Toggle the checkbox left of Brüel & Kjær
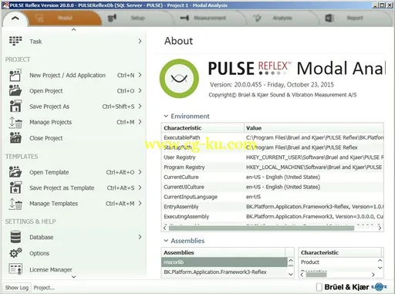This screenshot has height=294, width=395. 319,287
